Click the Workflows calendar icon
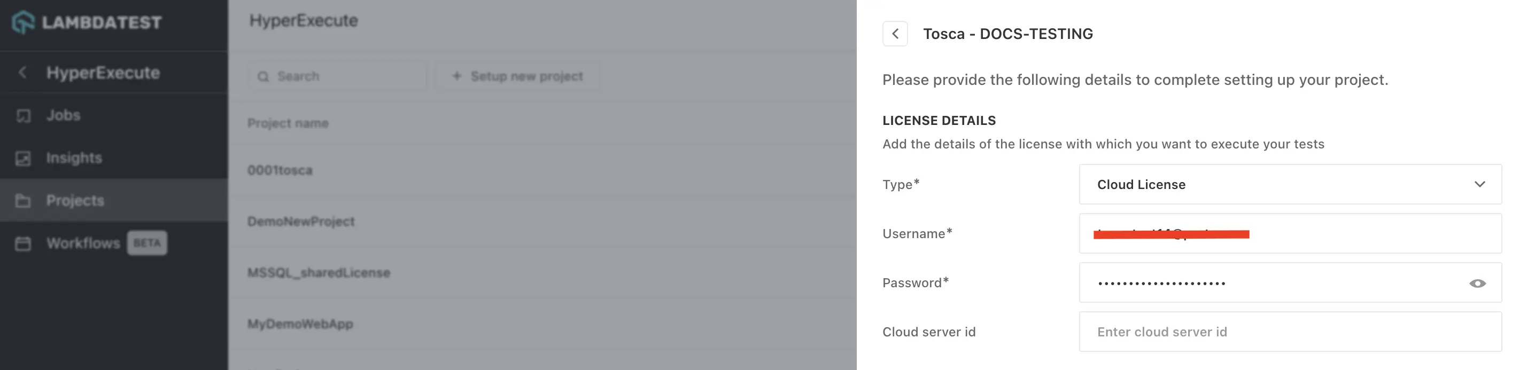The image size is (1527, 370). point(23,243)
